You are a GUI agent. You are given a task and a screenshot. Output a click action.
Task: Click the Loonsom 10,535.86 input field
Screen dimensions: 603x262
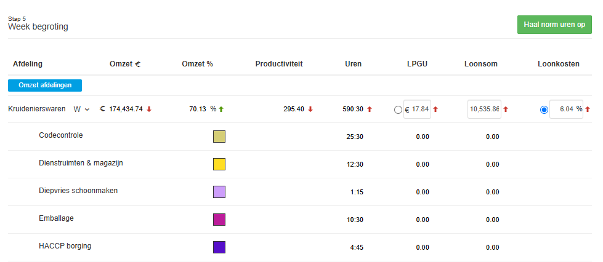[484, 109]
